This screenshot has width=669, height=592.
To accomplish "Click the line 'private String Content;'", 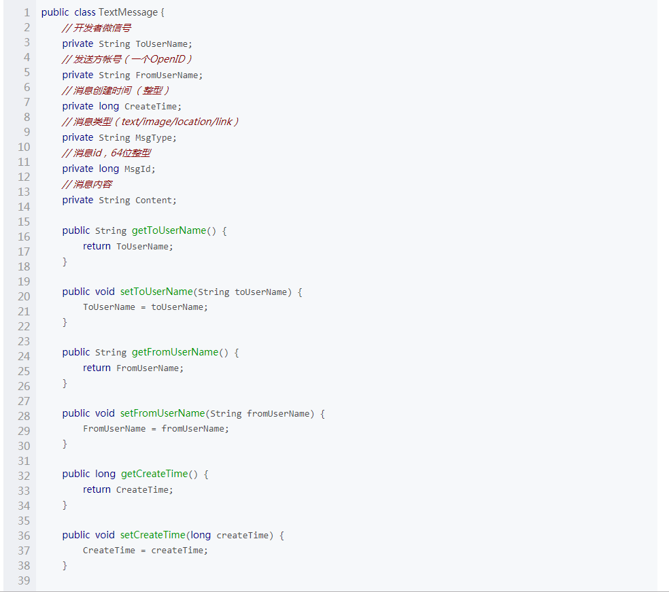I will click(x=119, y=200).
